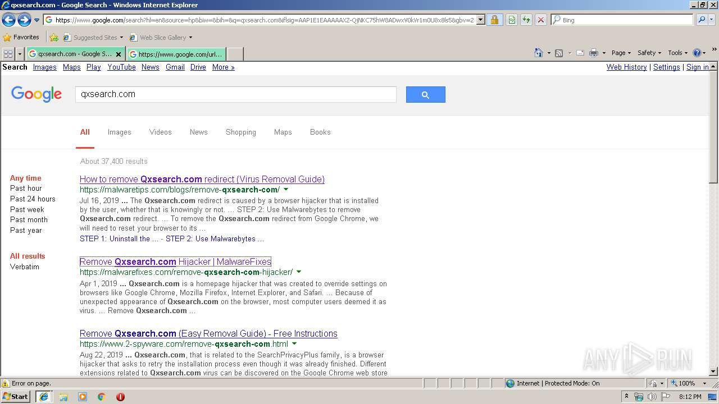
Task: Click the YouTube link in top bar
Action: [122, 67]
